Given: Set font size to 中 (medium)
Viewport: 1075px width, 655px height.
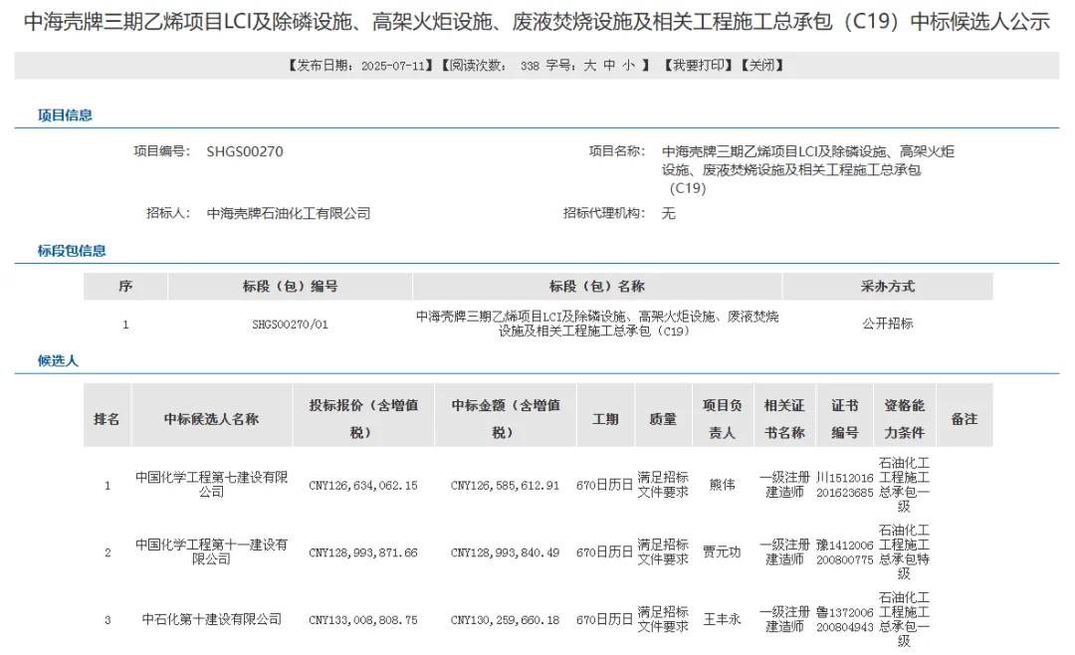Looking at the screenshot, I should 609,65.
